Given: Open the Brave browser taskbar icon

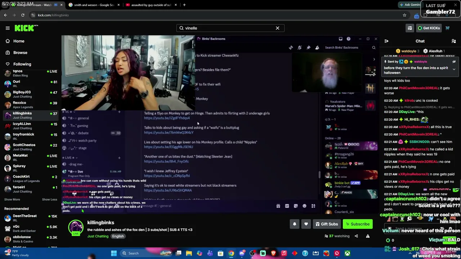Looking at the screenshot, I should tap(273, 253).
